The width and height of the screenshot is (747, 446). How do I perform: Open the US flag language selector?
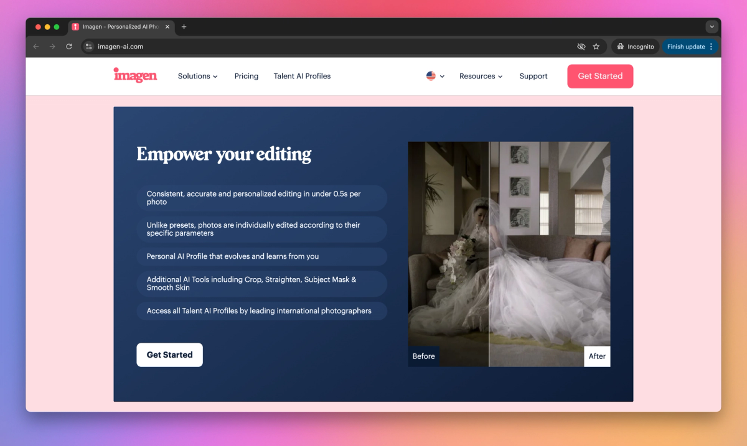(x=435, y=76)
